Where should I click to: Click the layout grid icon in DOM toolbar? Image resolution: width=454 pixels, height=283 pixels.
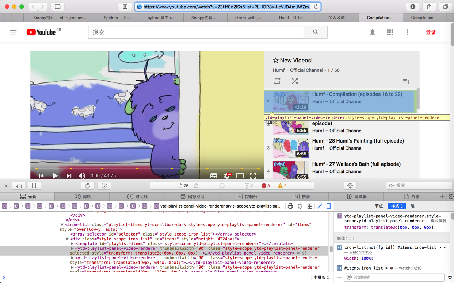(x=310, y=206)
